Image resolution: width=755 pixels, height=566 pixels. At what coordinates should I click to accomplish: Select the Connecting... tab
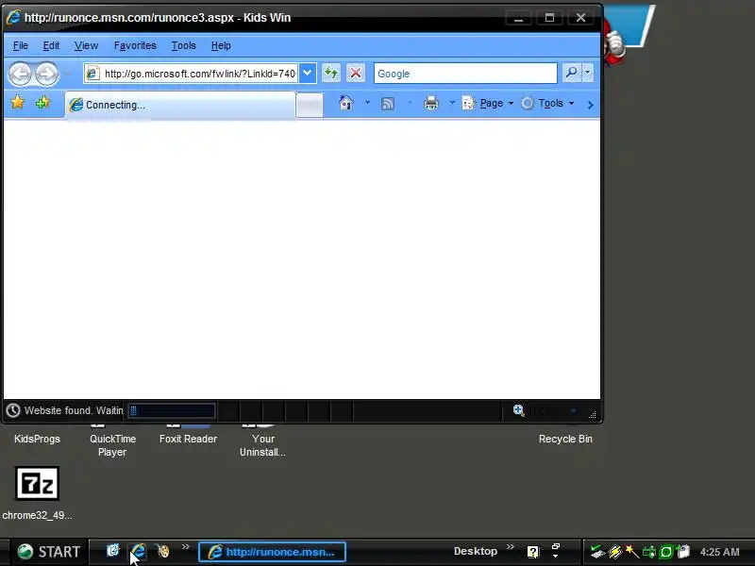[180, 105]
